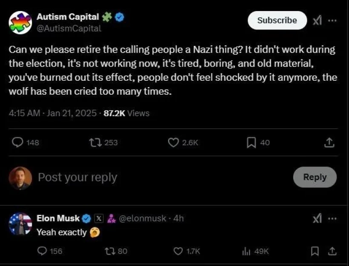Bookmark Elon Musk's reply
This screenshot has width=349, height=266.
tap(315, 251)
